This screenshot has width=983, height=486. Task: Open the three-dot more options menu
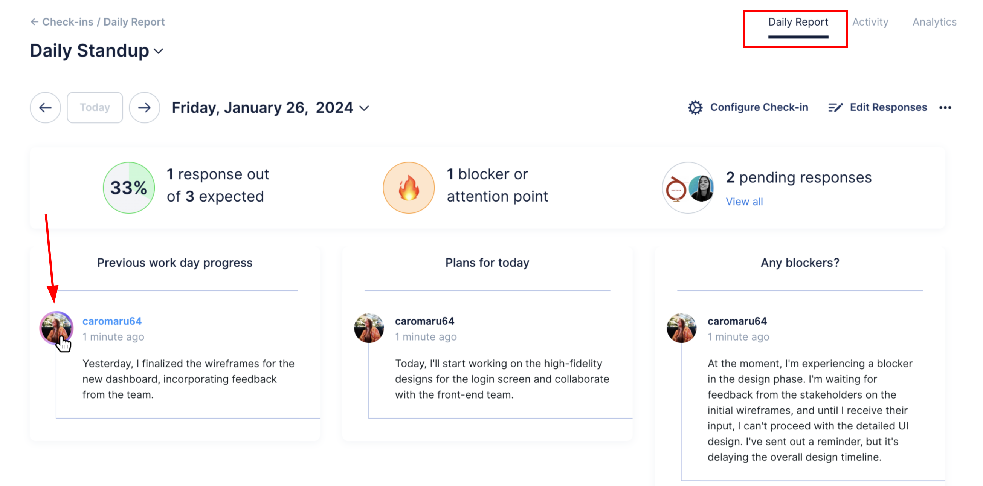pyautogui.click(x=945, y=108)
